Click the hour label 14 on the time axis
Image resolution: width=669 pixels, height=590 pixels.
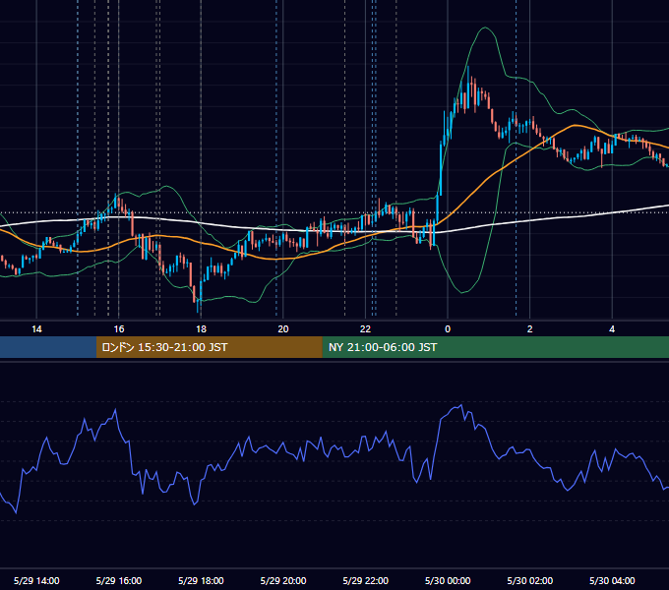point(36,329)
